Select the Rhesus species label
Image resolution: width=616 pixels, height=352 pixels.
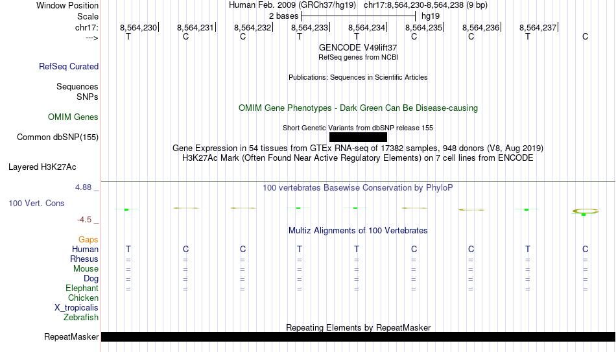pyautogui.click(x=84, y=259)
